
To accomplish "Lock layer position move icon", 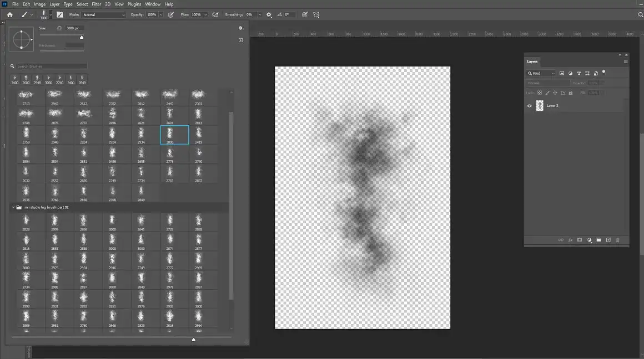I will (555, 93).
